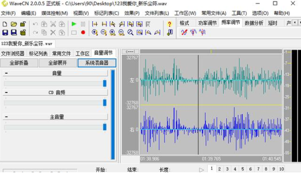Click the stop playback square icon
Screen dimensions: 301x175
[x=74, y=33]
